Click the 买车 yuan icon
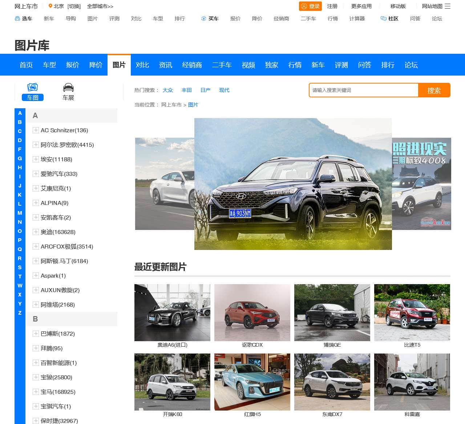The width and height of the screenshot is (465, 424). [204, 19]
